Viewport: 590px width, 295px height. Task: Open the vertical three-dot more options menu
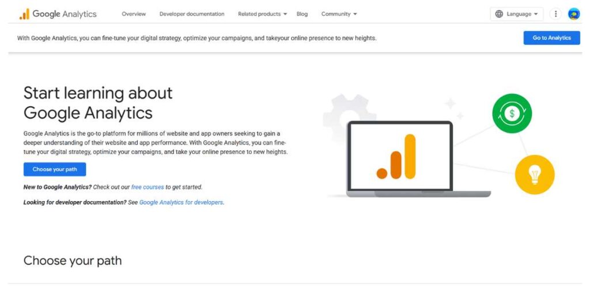pos(555,14)
